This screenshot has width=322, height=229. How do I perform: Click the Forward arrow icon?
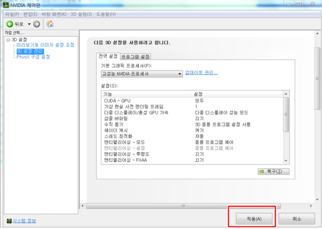[37, 24]
